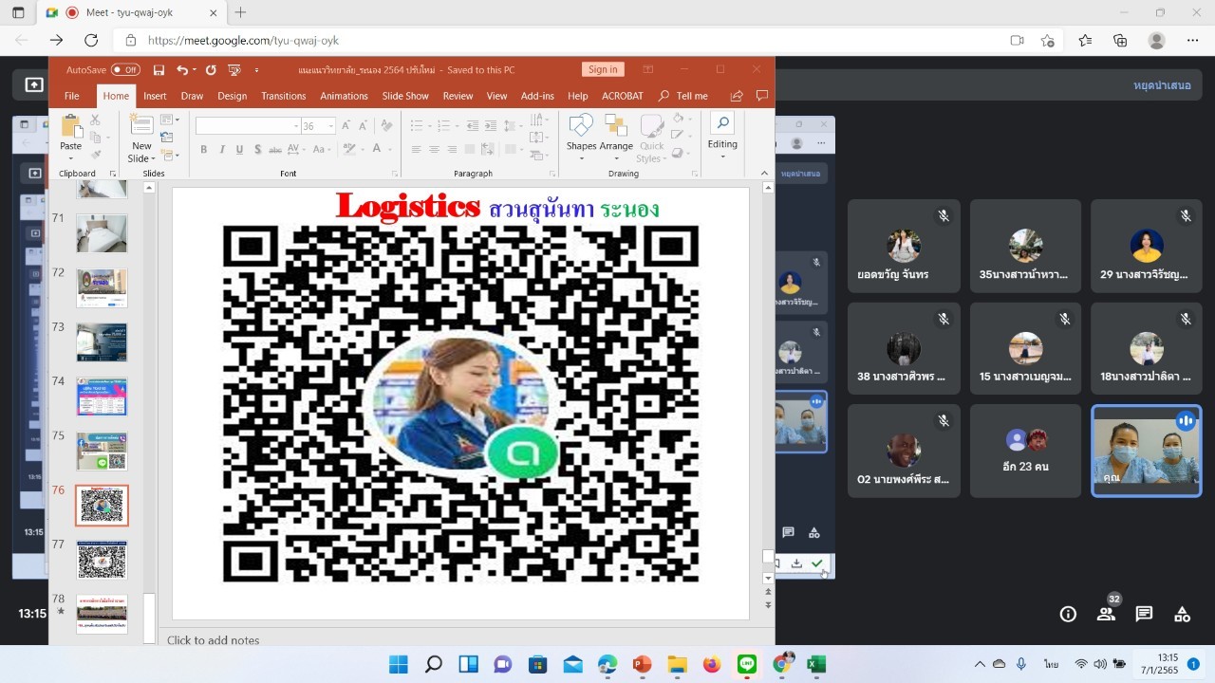Switch to the Slide Show tab
This screenshot has width=1215, height=683.
click(405, 96)
